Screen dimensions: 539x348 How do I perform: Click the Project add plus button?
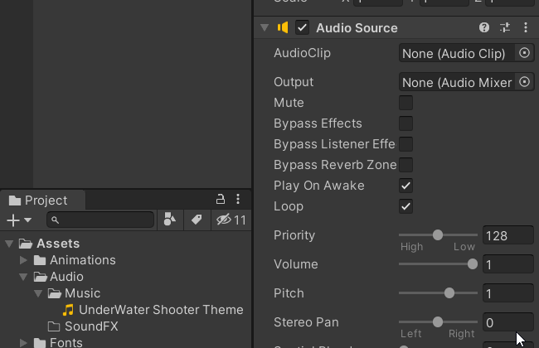(x=13, y=220)
